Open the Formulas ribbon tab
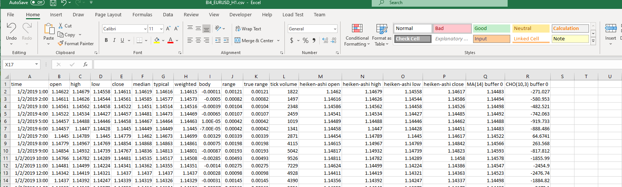622x187 pixels. tap(142, 15)
